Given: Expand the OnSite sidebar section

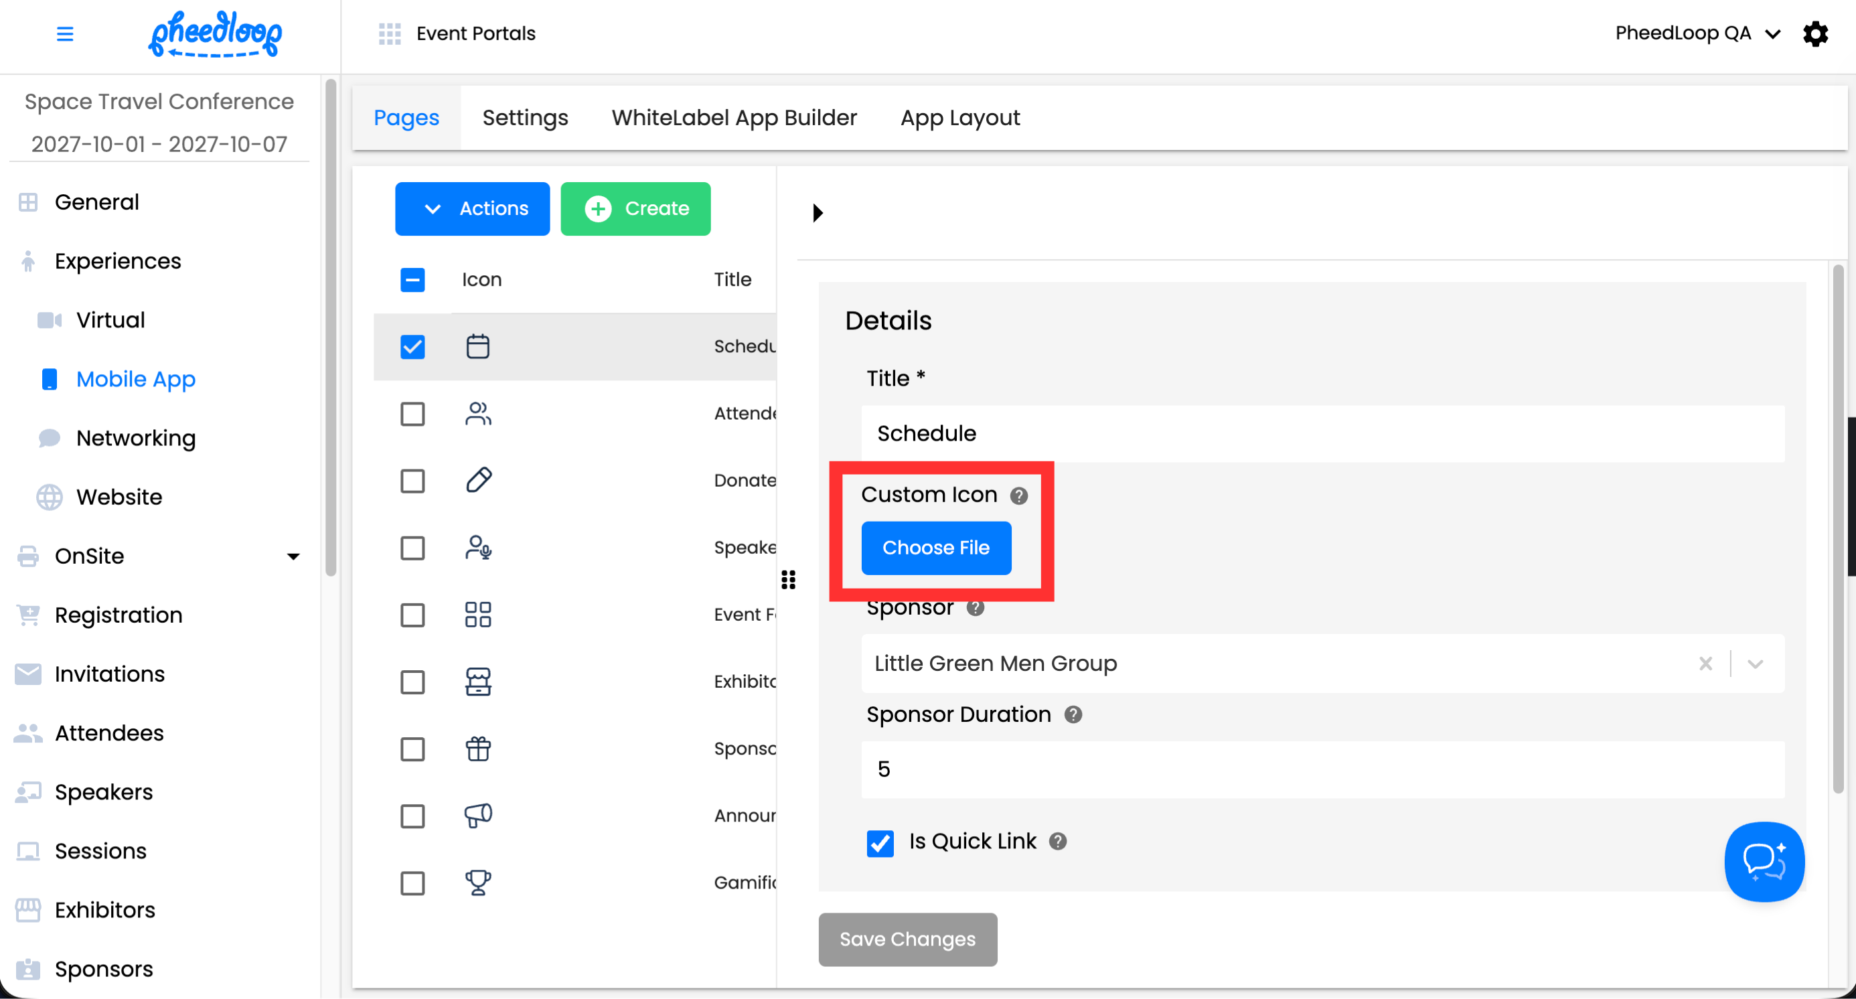Looking at the screenshot, I should (293, 556).
